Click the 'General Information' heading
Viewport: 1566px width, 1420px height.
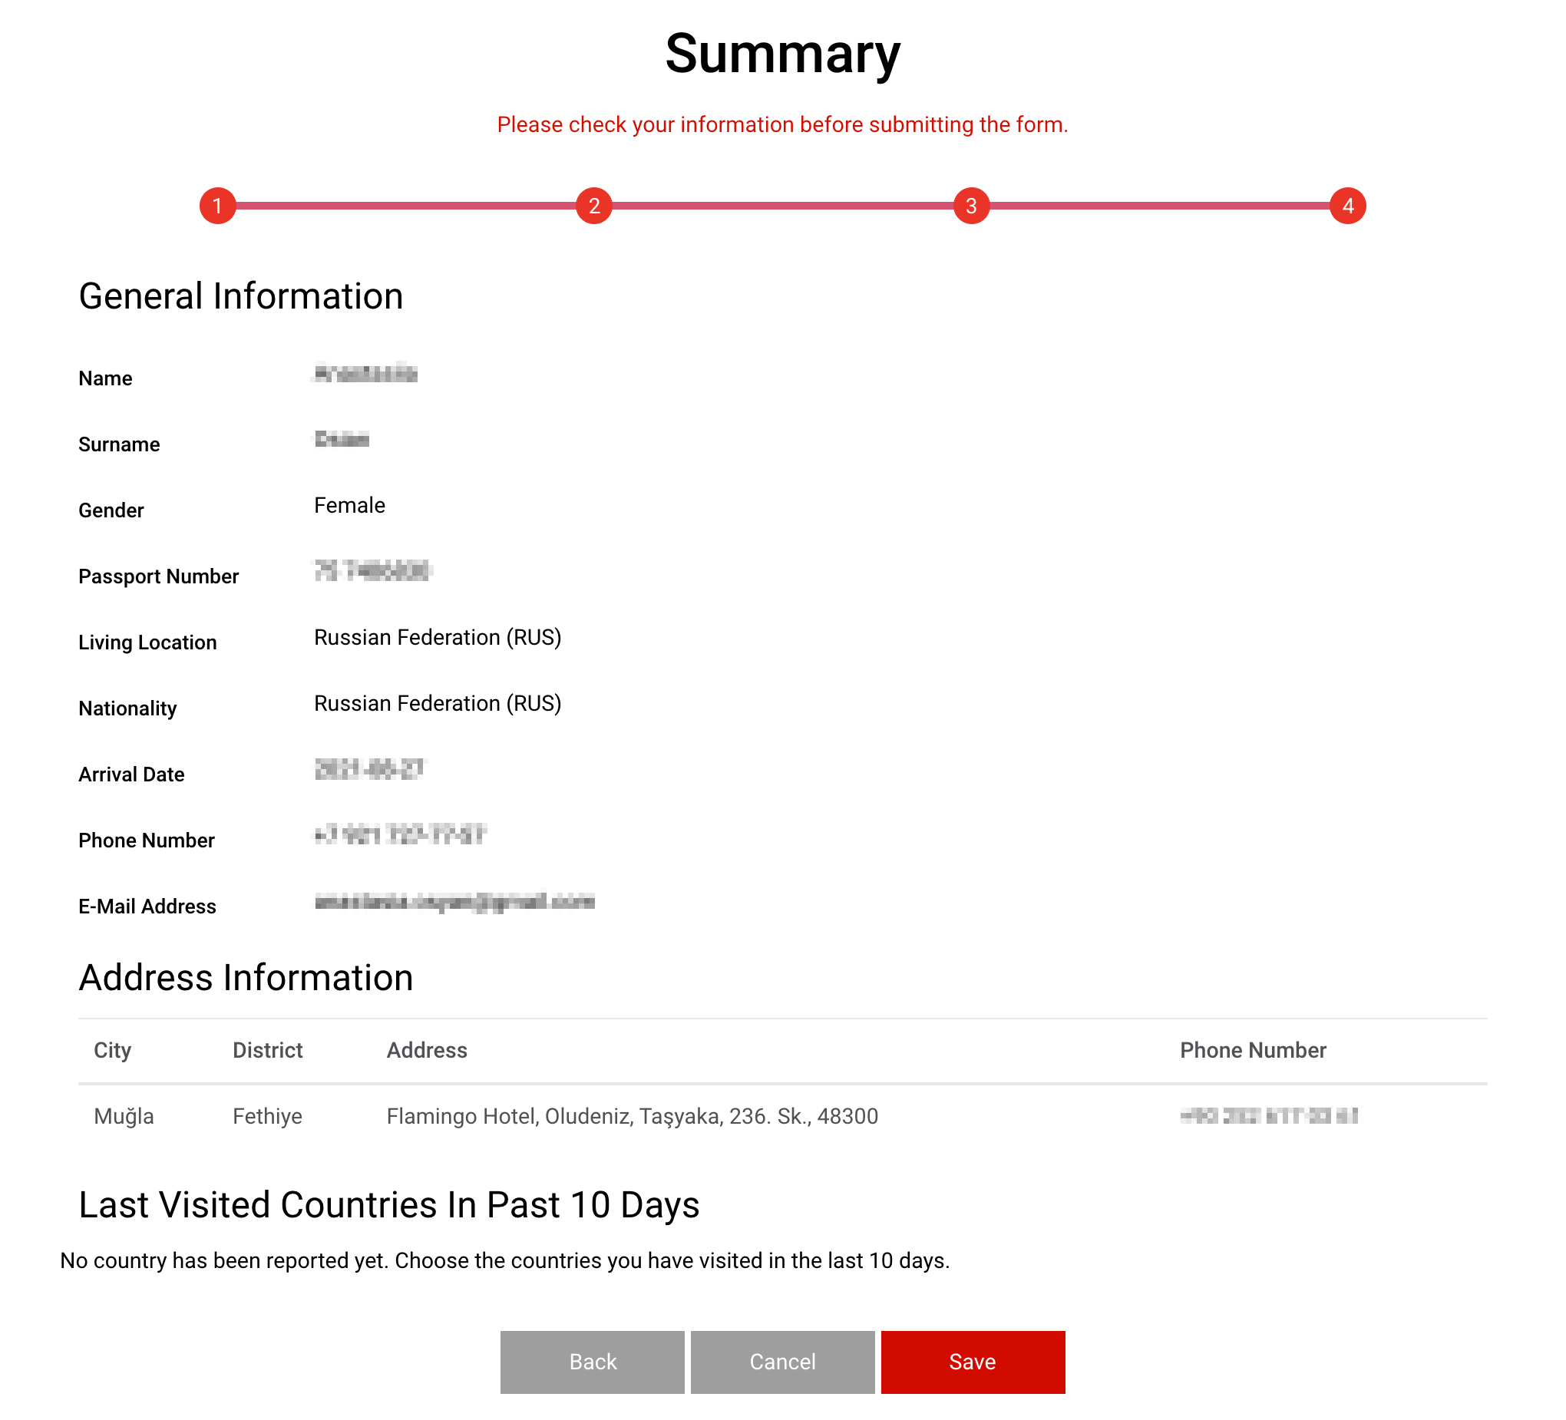click(x=241, y=297)
